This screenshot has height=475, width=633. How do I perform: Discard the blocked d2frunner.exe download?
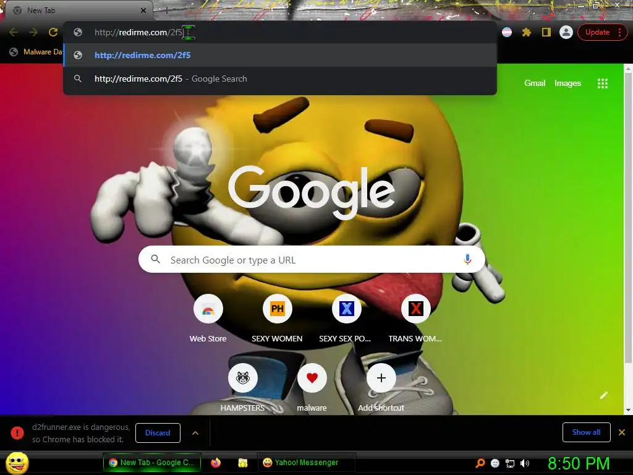(158, 433)
